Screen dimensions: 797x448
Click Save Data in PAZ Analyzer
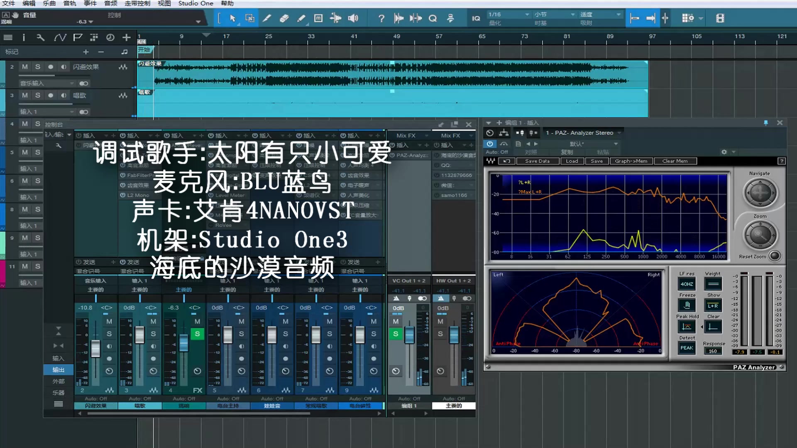pos(537,161)
